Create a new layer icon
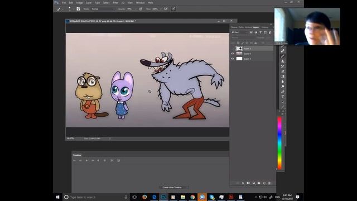 (264, 183)
